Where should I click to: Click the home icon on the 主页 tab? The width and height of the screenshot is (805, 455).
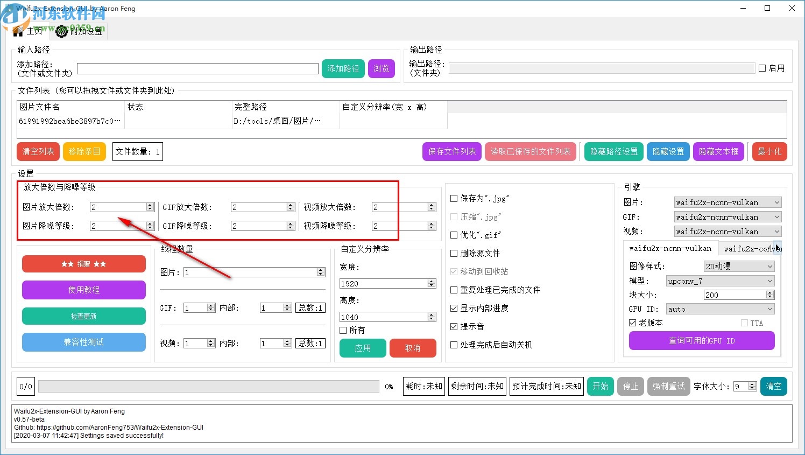[x=17, y=31]
